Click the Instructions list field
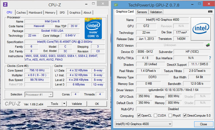The image size is (215, 130). click(65, 58)
